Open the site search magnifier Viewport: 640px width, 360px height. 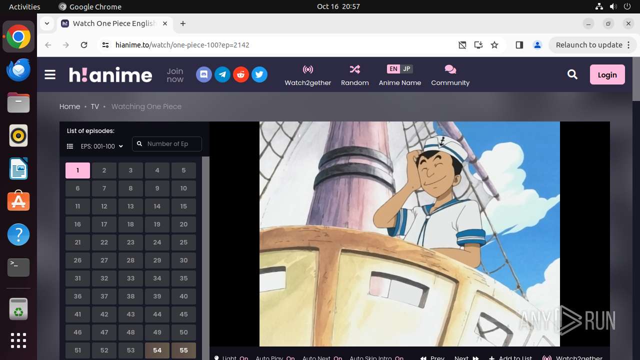click(572, 75)
